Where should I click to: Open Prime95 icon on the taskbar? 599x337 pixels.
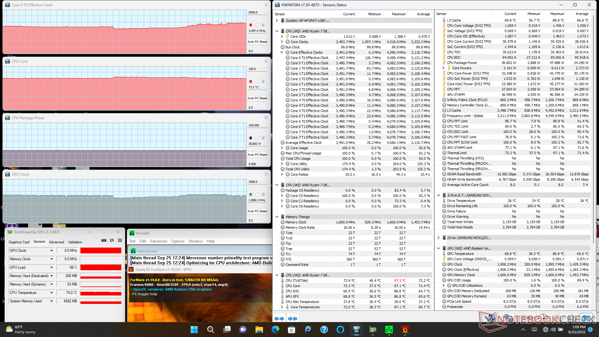pyautogui.click(x=389, y=330)
